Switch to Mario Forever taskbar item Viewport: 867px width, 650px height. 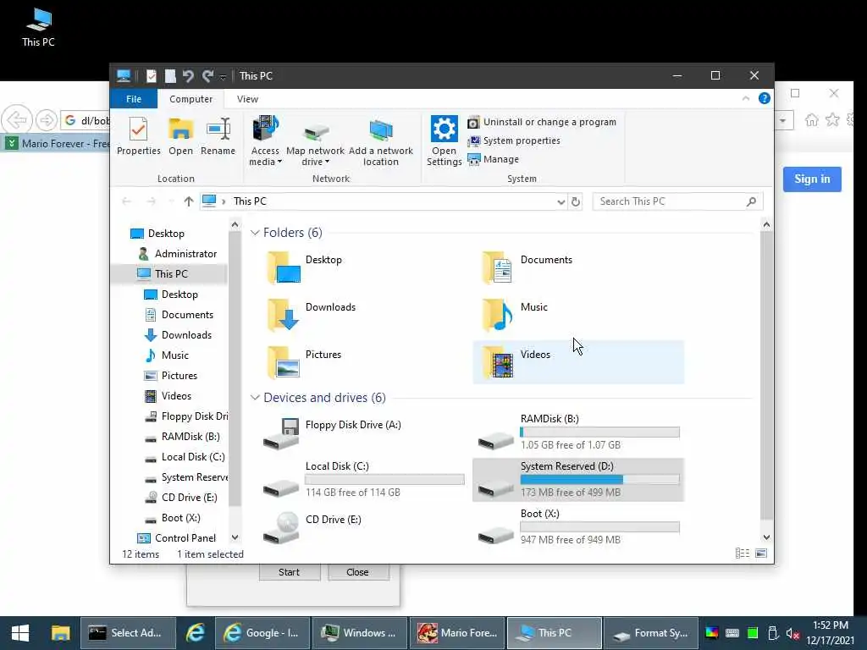pyautogui.click(x=457, y=633)
